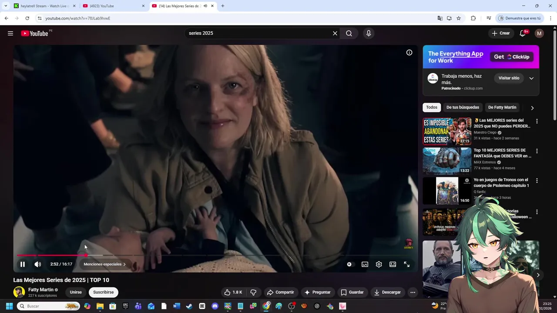Image resolution: width=557 pixels, height=313 pixels.
Task: Expand the Menciones especiales chapter
Action: click(105, 264)
